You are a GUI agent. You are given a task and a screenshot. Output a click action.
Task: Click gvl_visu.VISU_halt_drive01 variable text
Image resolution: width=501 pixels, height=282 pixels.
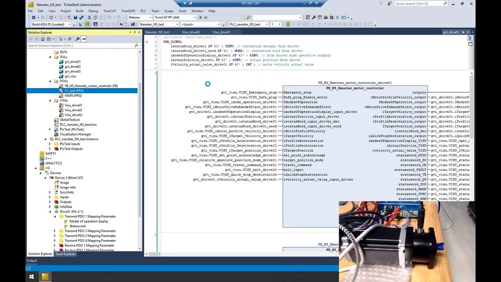tap(251, 170)
